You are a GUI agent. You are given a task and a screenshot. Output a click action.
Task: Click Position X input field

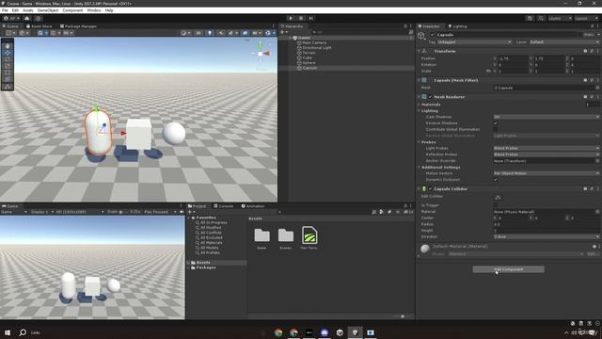pyautogui.click(x=513, y=58)
